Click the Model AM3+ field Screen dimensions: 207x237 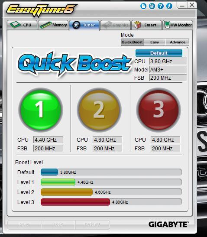pyautogui.click(x=168, y=70)
